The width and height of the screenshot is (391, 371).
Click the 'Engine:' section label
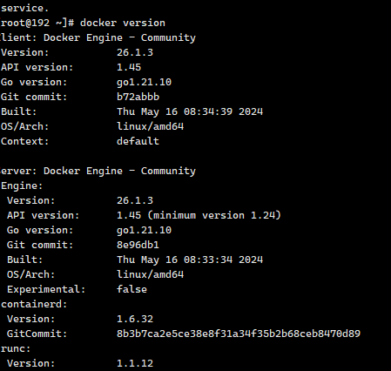tap(22, 185)
